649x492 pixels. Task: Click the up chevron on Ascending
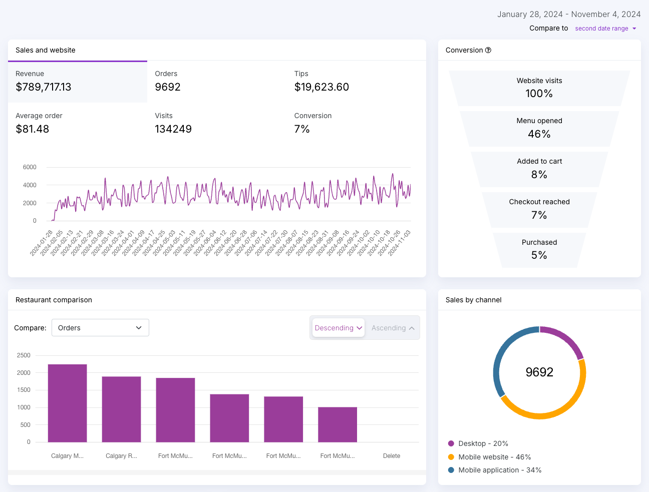click(x=412, y=328)
